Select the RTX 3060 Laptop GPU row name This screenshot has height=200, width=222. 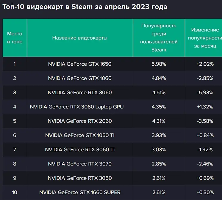coord(77,107)
